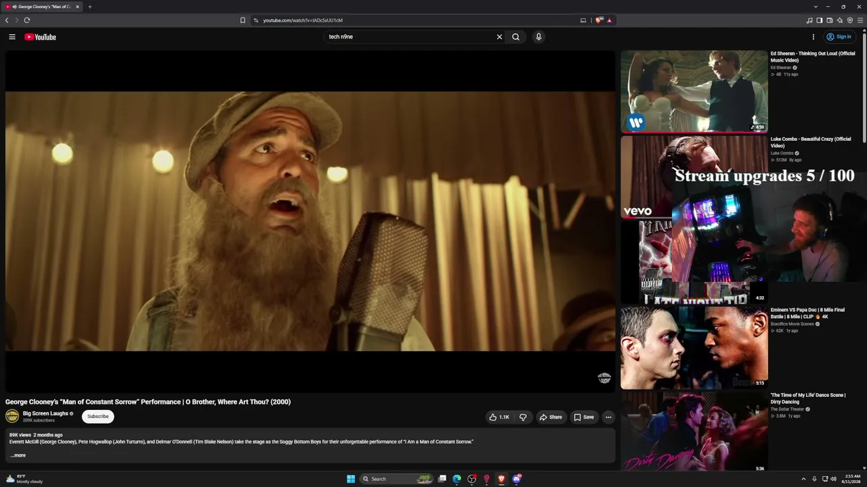The image size is (867, 487).
Task: Run the search with the magnifier button
Action: coord(515,37)
